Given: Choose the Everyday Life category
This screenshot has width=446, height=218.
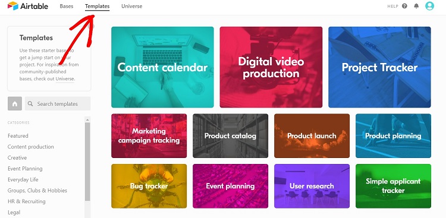Looking at the screenshot, I should click(23, 179).
